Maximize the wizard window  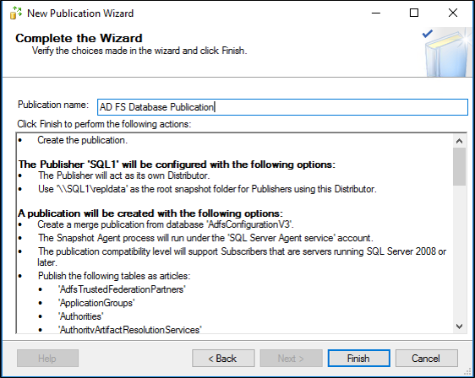(x=414, y=13)
